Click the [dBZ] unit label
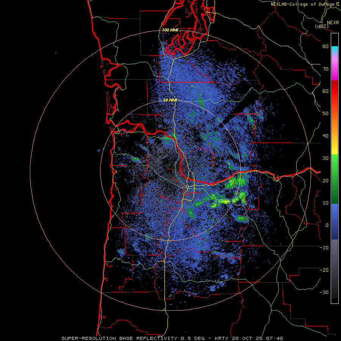The width and height of the screenshot is (341, 341). point(322,26)
